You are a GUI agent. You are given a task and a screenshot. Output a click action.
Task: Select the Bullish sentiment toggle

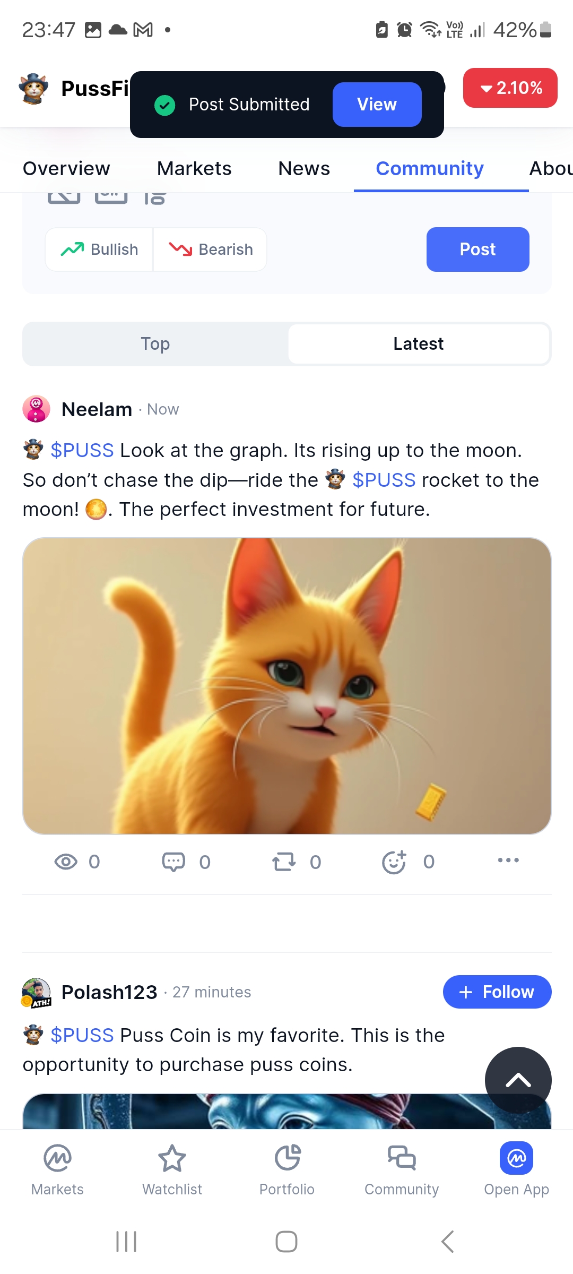[x=100, y=249]
